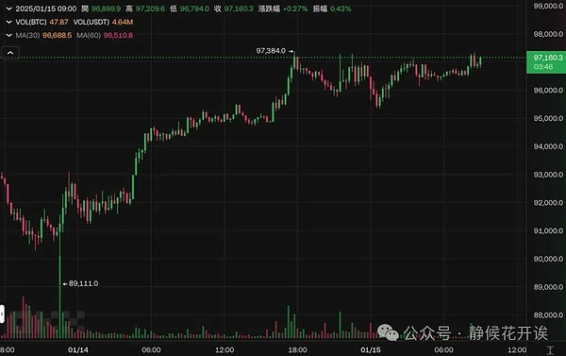Click the MA(60) 96,510.8 indicator label
Screen dimensions: 566x356
pos(105,36)
